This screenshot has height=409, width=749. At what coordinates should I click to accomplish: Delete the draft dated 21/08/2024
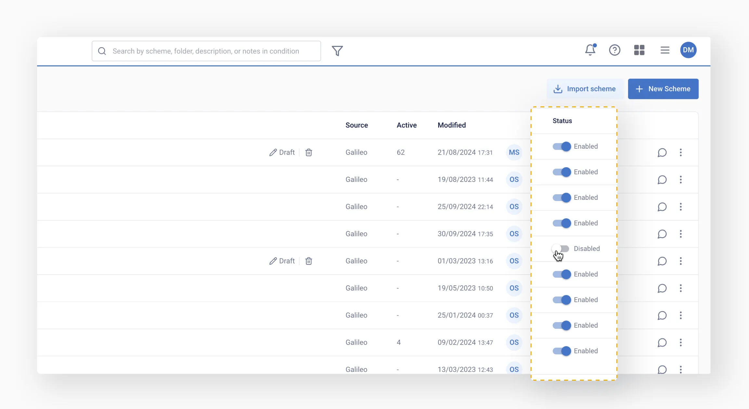coord(309,152)
